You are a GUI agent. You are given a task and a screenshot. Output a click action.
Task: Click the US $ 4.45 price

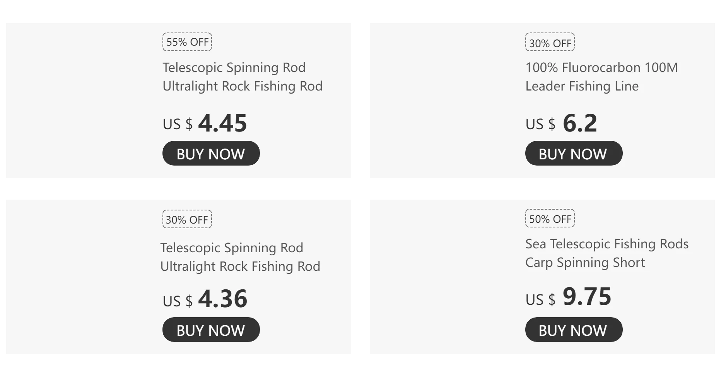point(205,123)
